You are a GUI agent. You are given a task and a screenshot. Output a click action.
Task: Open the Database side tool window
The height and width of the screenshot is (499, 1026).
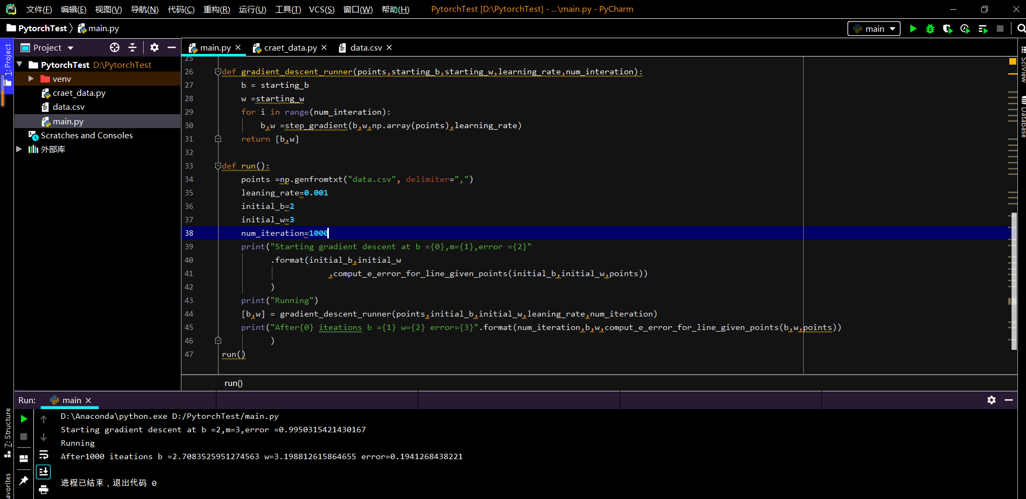(x=1022, y=117)
